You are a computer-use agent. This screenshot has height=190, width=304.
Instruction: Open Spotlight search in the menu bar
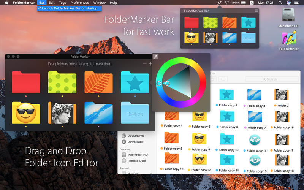point(280,3)
